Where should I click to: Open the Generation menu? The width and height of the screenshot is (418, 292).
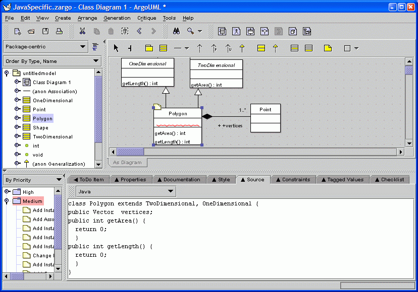(117, 18)
